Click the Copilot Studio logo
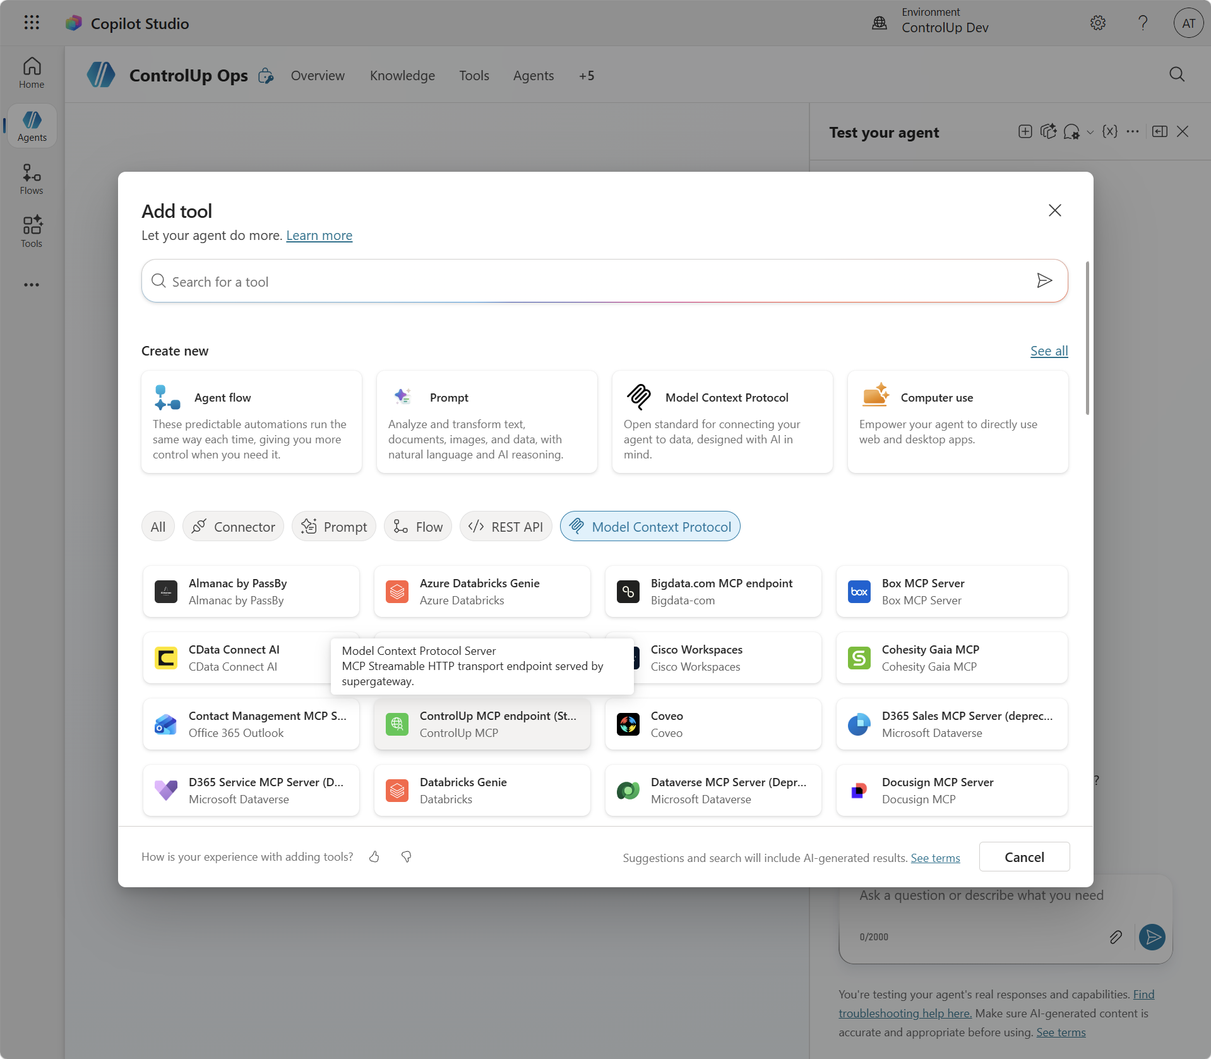 [x=74, y=23]
